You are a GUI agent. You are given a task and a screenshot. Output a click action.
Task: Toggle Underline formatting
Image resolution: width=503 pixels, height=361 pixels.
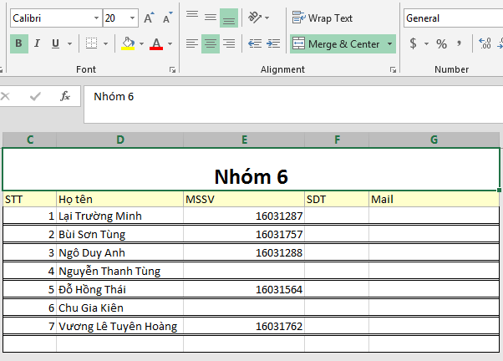point(55,43)
